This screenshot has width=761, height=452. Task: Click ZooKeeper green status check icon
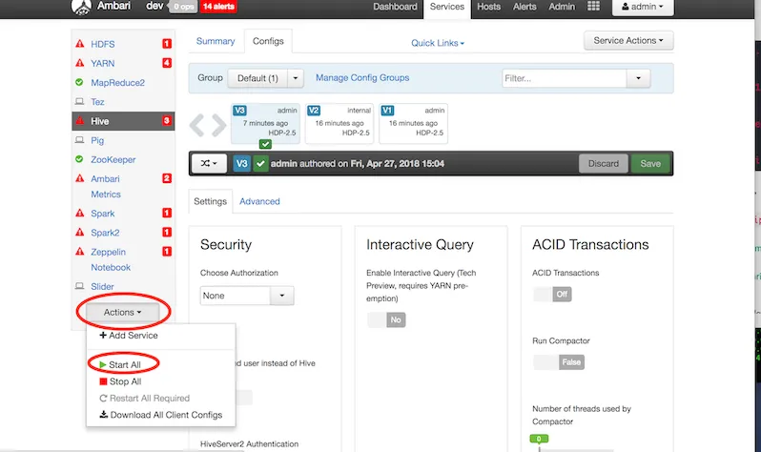click(79, 159)
